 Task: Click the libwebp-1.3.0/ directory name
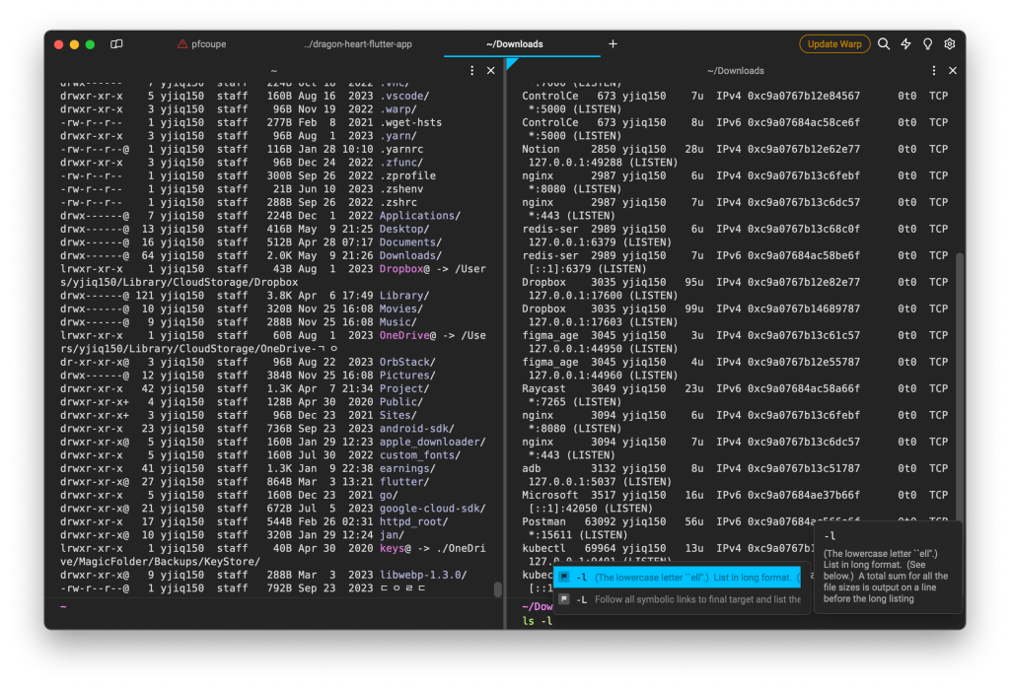[423, 575]
